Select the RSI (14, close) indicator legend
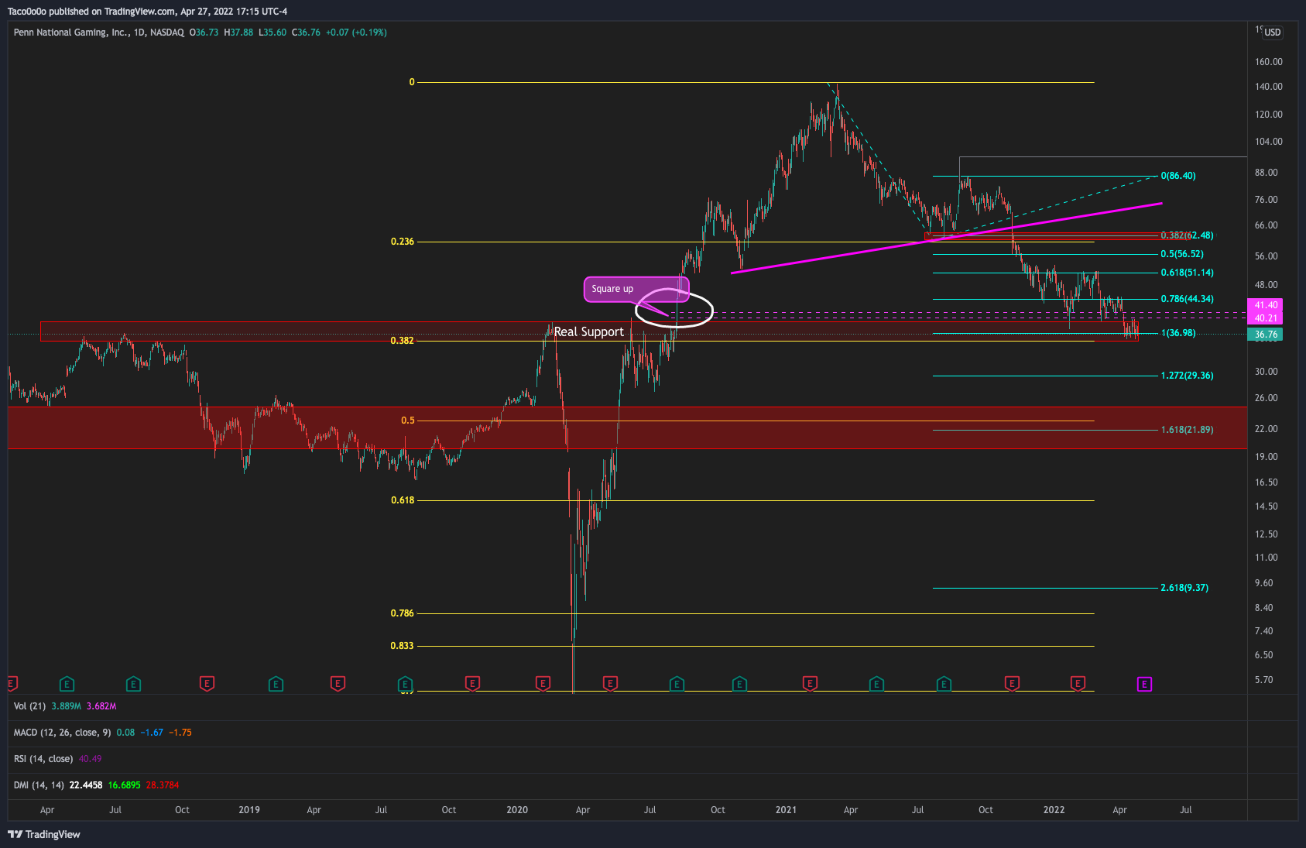The image size is (1306, 848). [43, 759]
